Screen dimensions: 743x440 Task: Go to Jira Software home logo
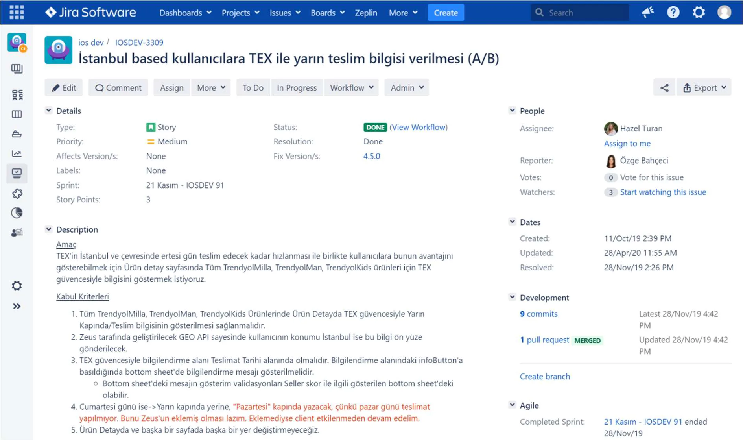coord(90,13)
